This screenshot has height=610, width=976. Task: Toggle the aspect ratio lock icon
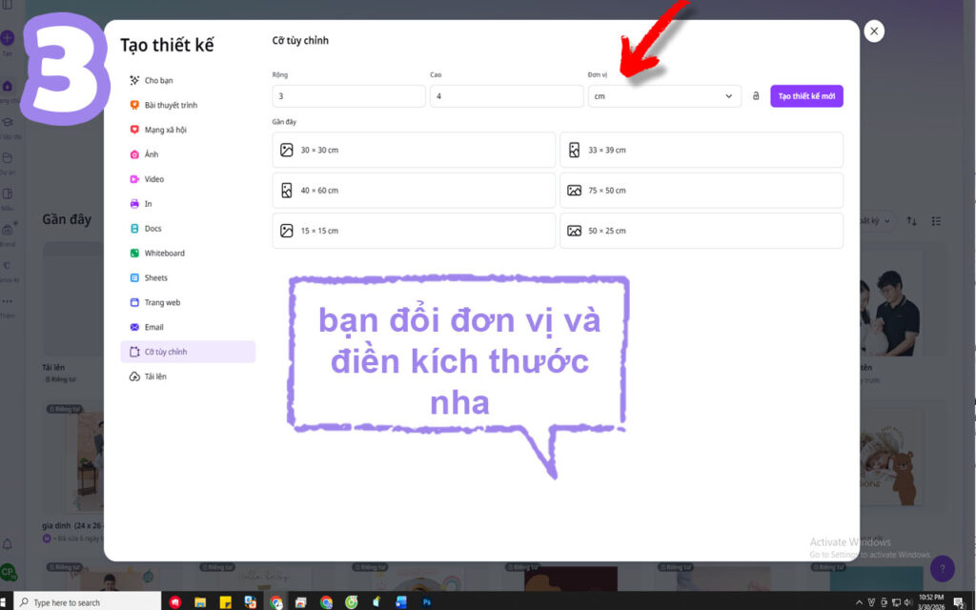pyautogui.click(x=756, y=96)
